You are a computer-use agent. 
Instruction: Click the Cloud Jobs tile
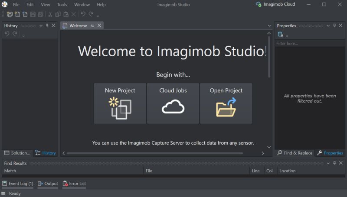(x=173, y=103)
